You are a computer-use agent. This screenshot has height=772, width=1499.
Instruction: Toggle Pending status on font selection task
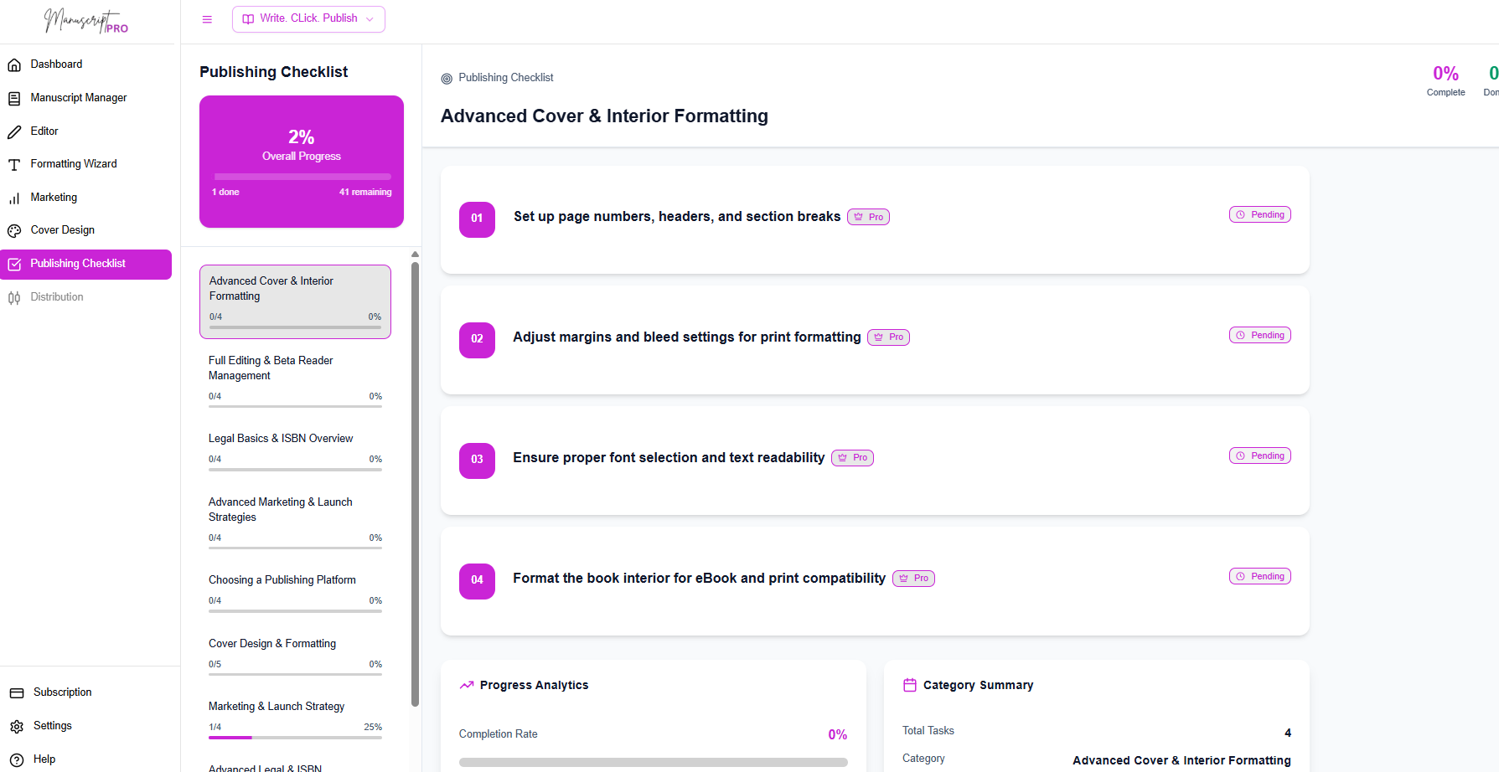point(1259,455)
